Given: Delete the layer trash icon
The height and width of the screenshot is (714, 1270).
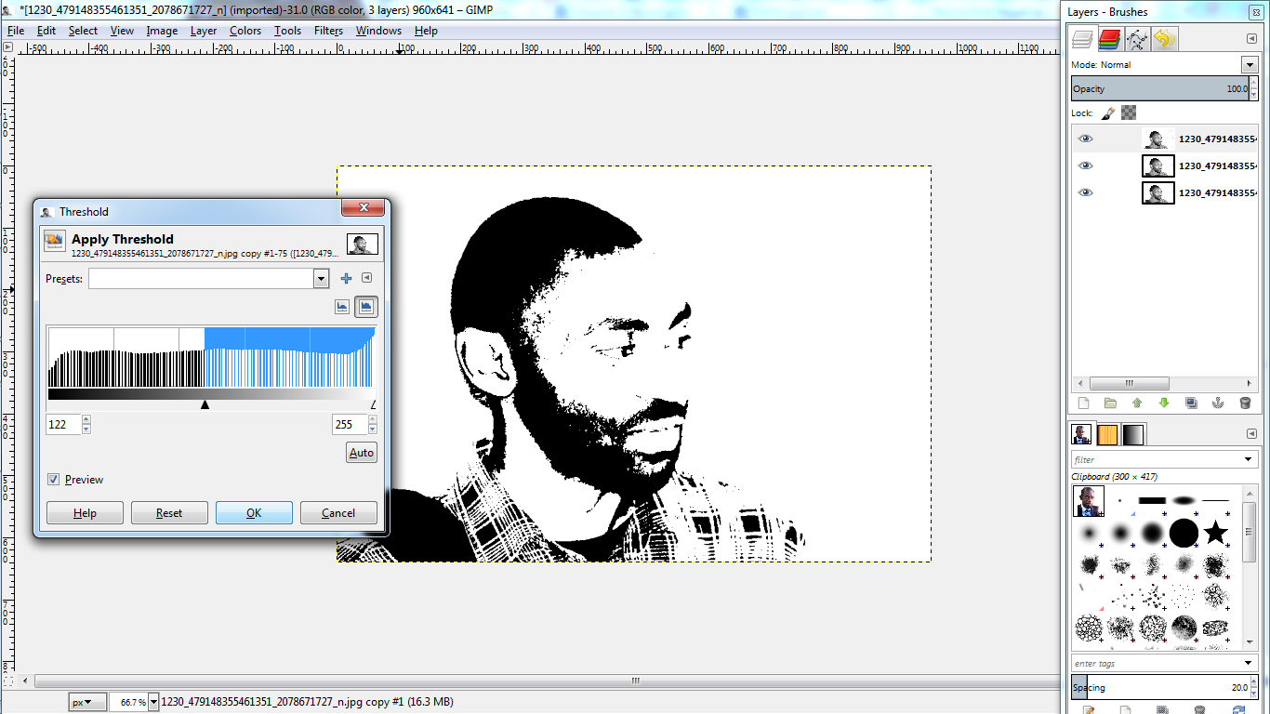Looking at the screenshot, I should click(x=1245, y=403).
